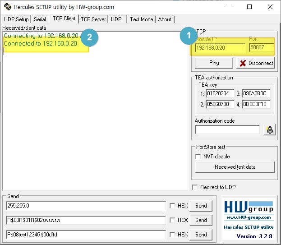The image size is (281, 245).
Task: Select the TCP Client tab
Action: coord(64,18)
